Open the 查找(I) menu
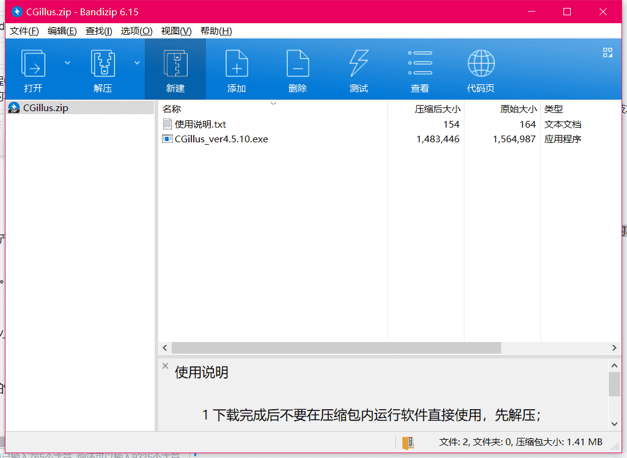Viewport: 627px width, 458px height. click(99, 31)
